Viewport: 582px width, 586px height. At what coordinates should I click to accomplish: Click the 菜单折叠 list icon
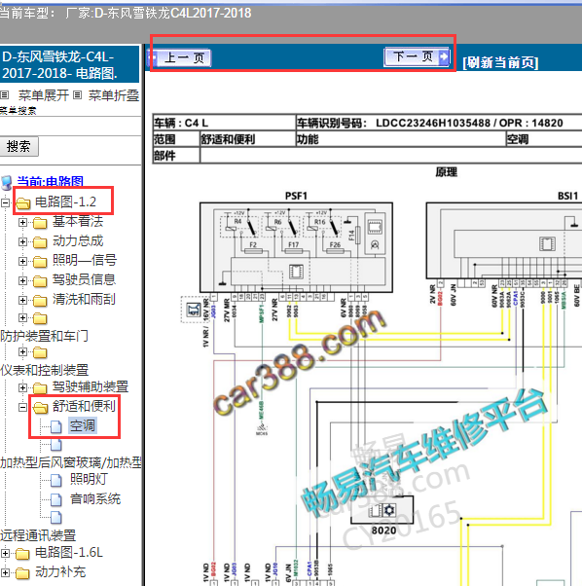tap(77, 95)
